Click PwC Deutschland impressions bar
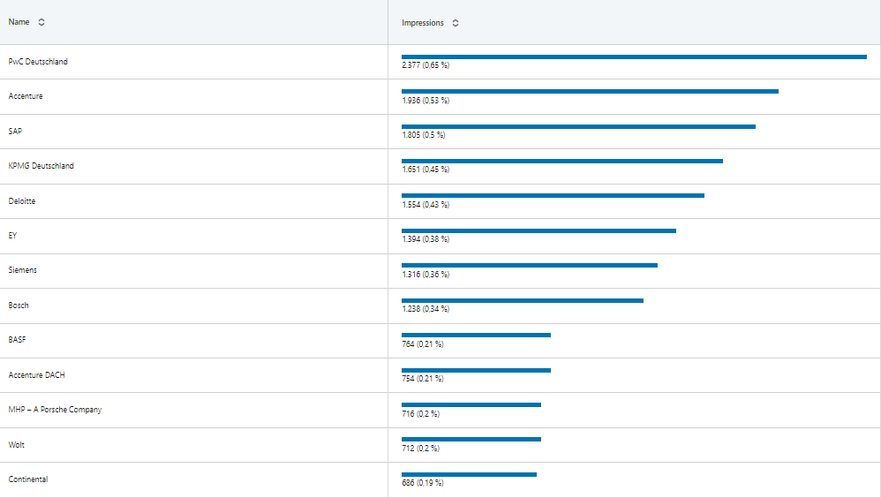 point(634,57)
